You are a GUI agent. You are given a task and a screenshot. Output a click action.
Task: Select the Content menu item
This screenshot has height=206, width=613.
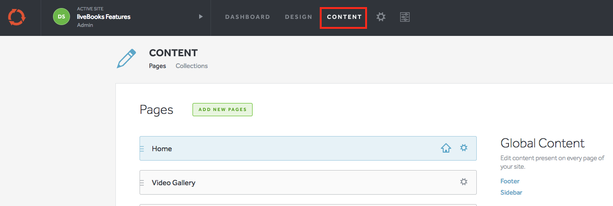click(344, 17)
